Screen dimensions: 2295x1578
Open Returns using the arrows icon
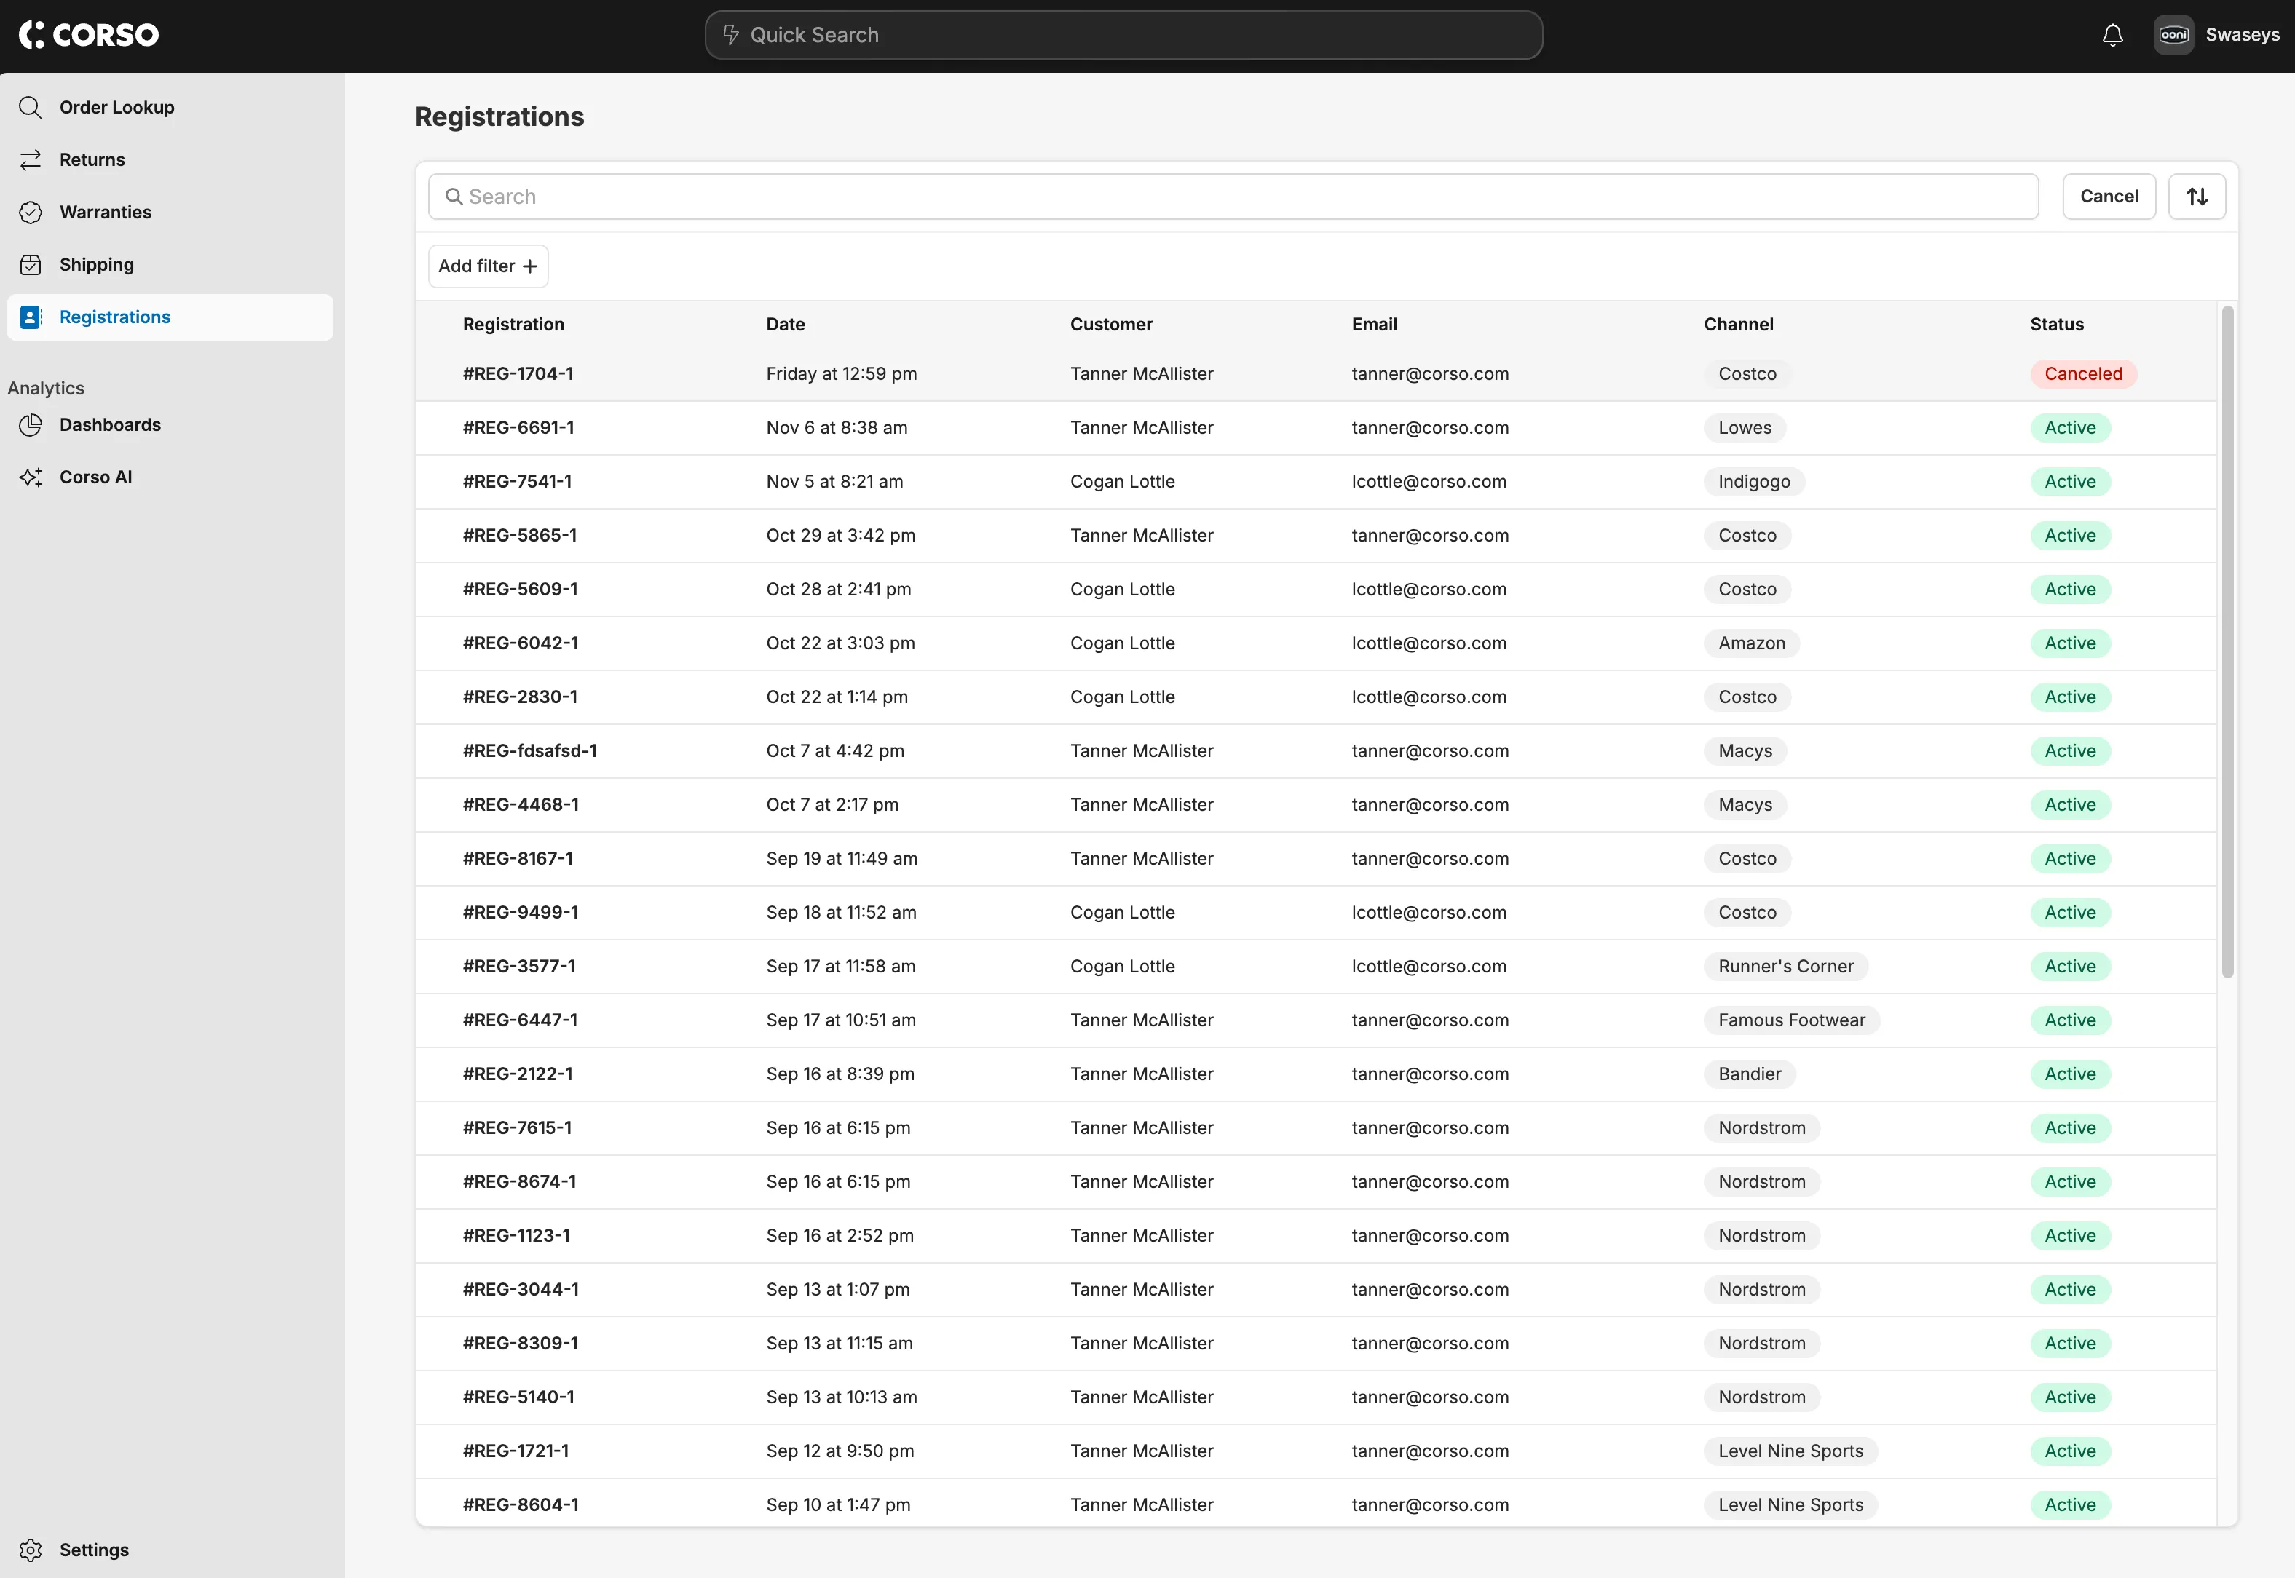click(31, 159)
